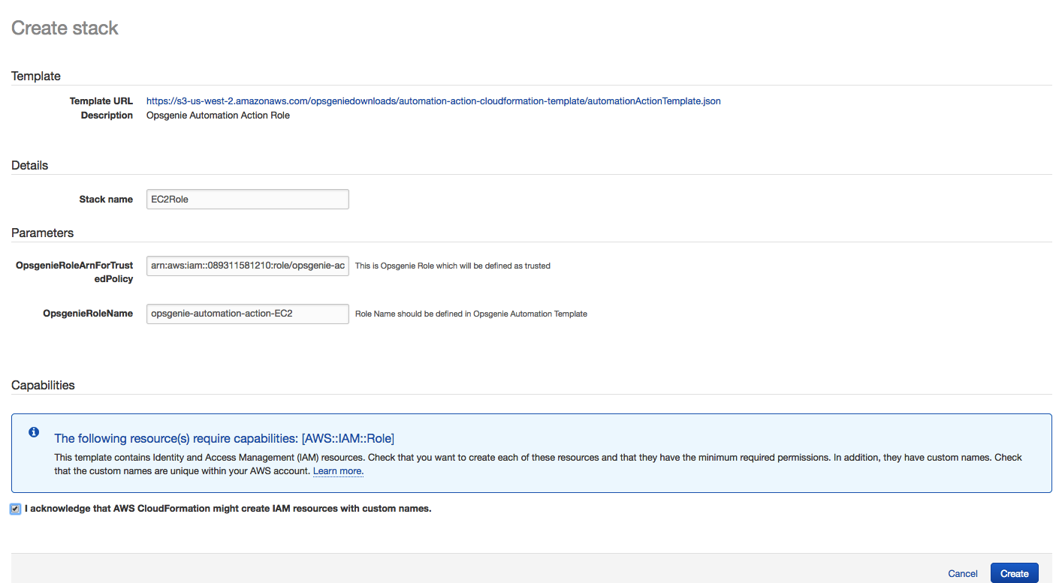Click the Capabilities section heading
Viewport: 1056px width, 583px height.
(43, 385)
